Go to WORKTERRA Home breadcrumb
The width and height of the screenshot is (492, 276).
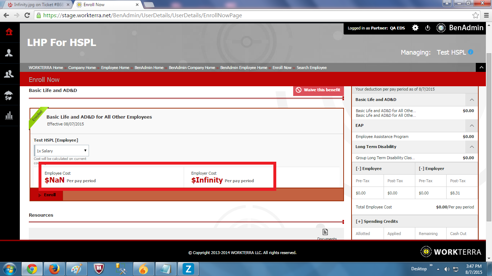46,68
